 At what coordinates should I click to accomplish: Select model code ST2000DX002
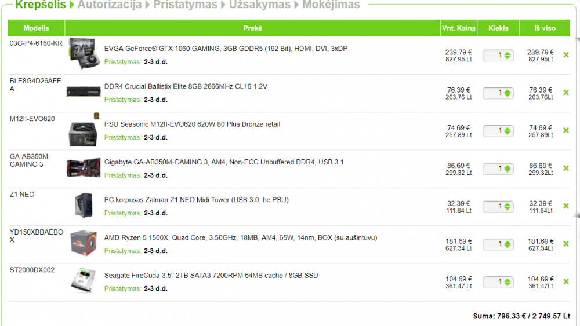[32, 270]
